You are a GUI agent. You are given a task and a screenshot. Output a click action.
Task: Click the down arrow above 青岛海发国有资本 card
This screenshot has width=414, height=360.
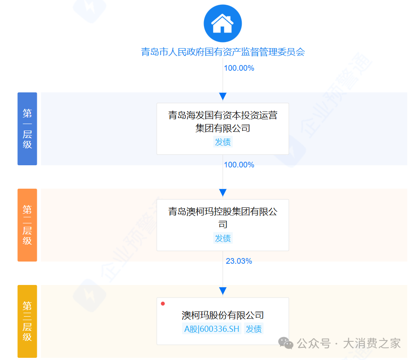click(x=223, y=96)
